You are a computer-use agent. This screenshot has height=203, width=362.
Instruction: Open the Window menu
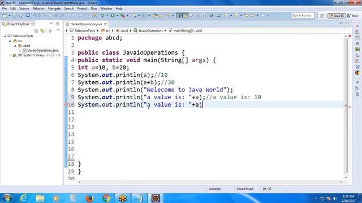coord(106,8)
